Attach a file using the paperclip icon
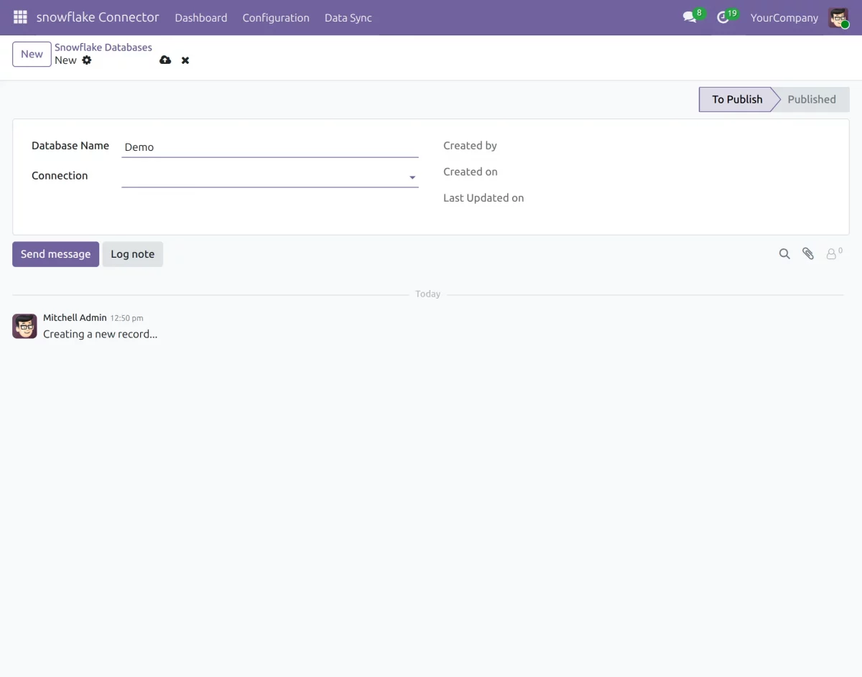 click(808, 253)
